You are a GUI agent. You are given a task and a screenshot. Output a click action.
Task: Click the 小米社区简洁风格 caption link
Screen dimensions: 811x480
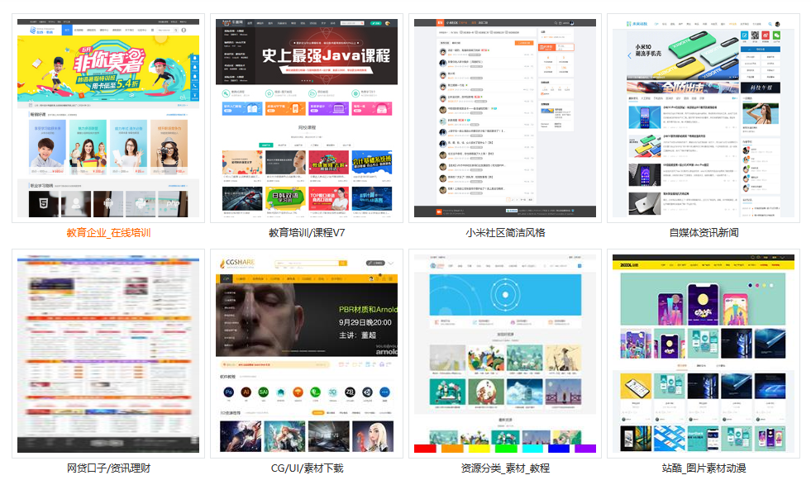pyautogui.click(x=505, y=232)
